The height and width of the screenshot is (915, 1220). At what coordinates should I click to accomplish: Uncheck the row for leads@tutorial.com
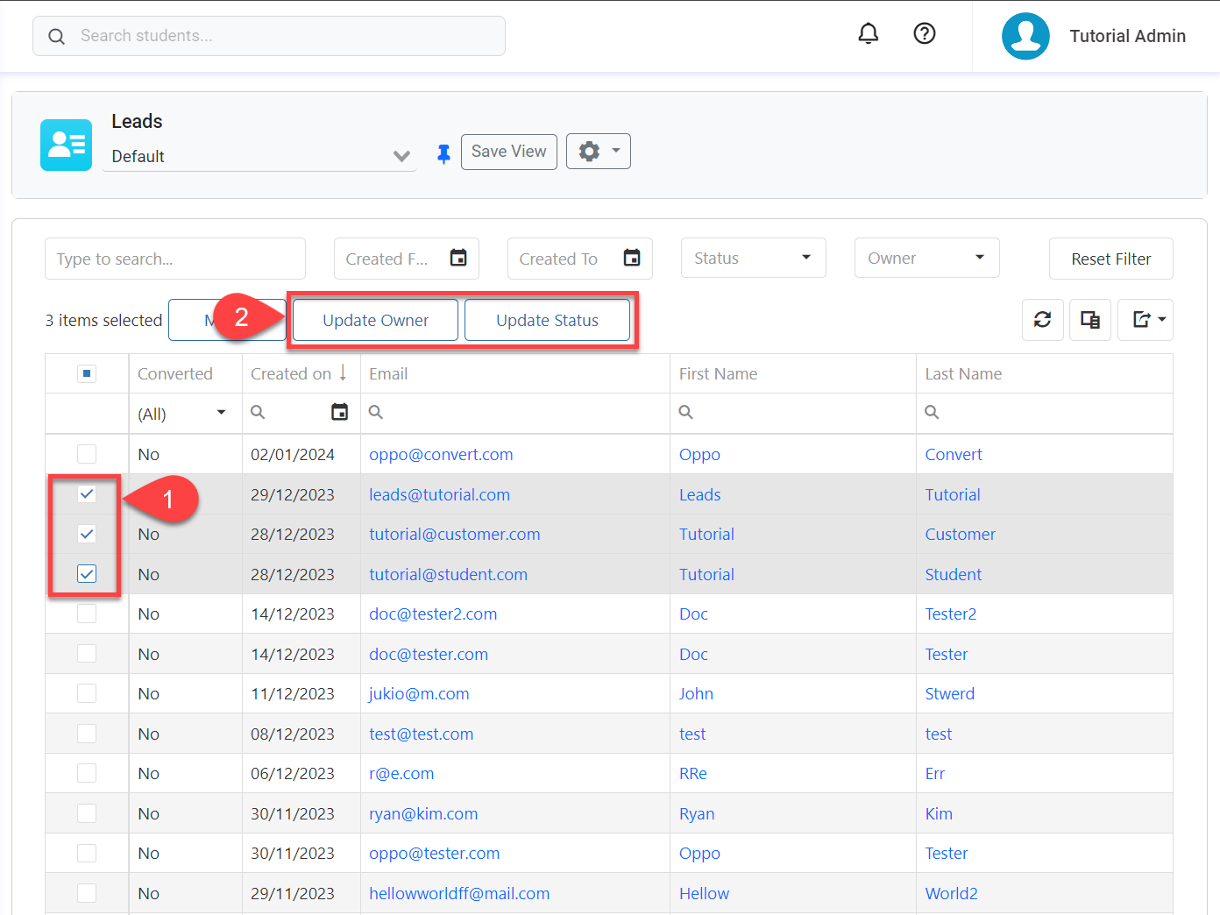[87, 494]
